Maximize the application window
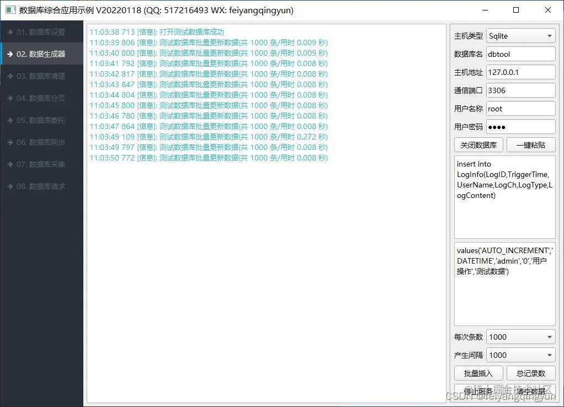Screen dimensions: 564x407 [516, 10]
